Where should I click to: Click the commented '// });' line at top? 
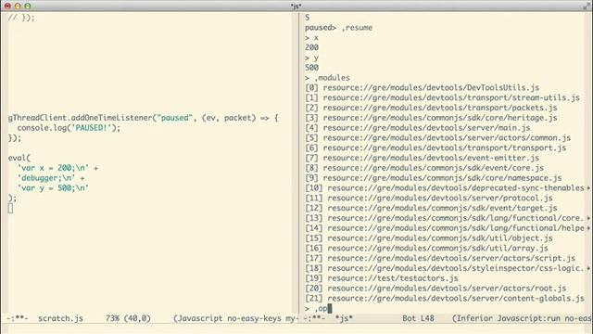21,18
